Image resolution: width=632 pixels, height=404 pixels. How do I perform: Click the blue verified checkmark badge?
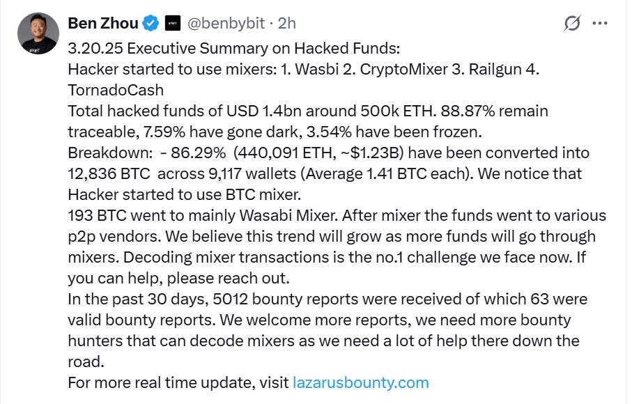click(x=151, y=24)
